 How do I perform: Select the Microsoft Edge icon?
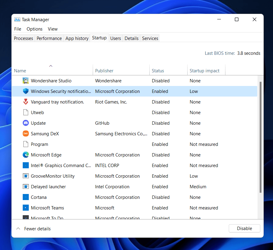(26, 155)
